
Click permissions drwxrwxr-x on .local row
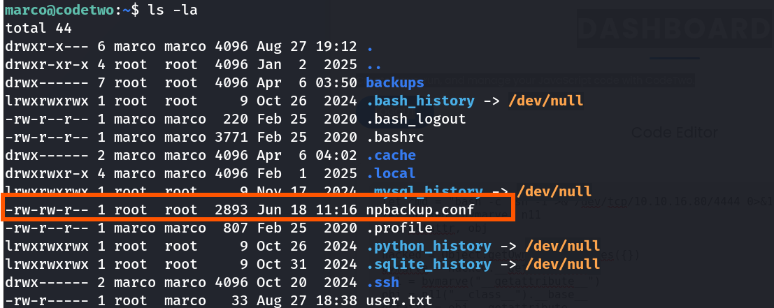(47, 173)
